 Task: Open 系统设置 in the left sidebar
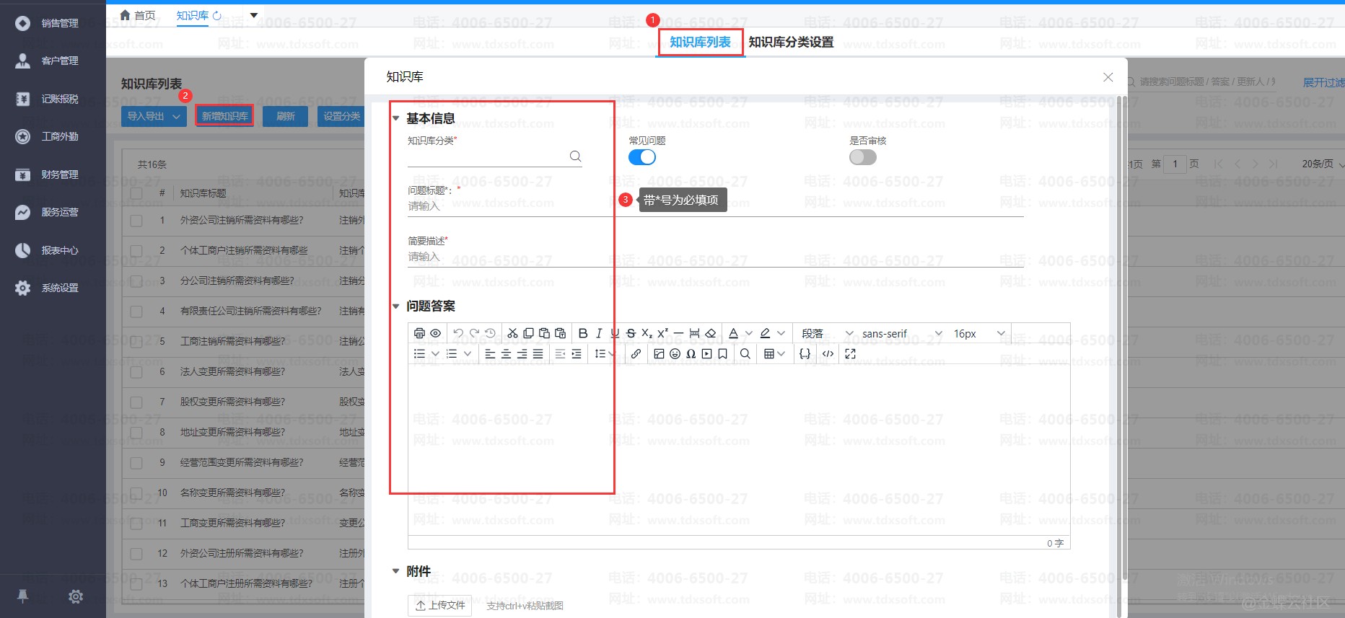click(x=59, y=288)
